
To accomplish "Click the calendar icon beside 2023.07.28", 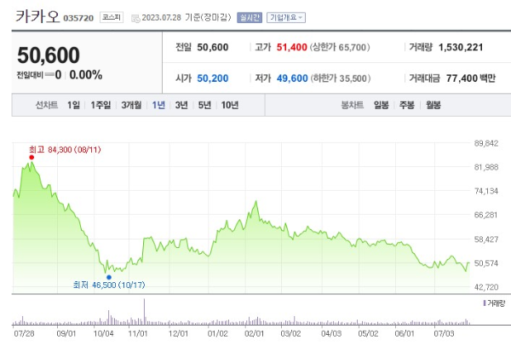I will click(x=135, y=18).
